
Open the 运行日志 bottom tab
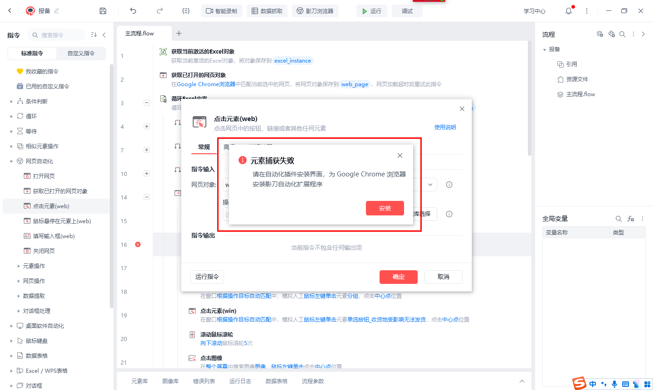point(240,381)
